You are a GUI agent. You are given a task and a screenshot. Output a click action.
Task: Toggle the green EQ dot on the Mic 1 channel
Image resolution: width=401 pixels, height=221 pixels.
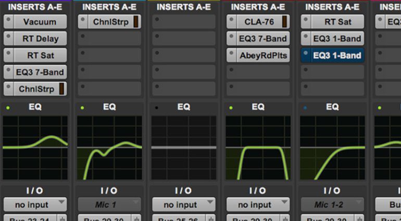coord(82,108)
